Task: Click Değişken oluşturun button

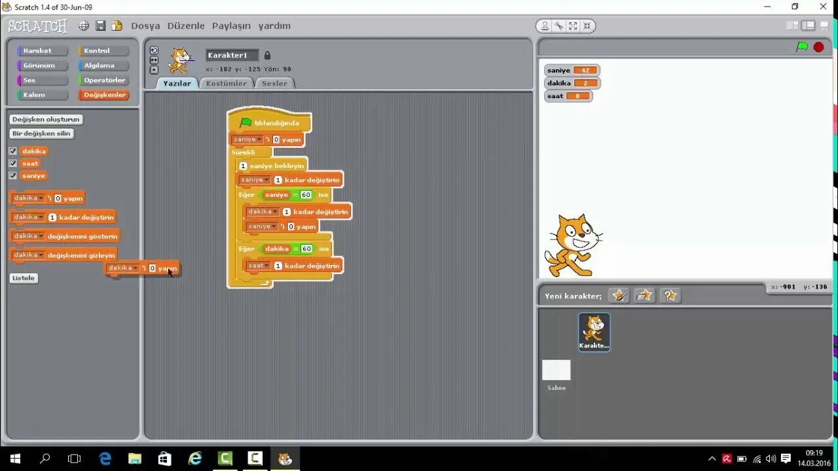Action: tap(46, 119)
